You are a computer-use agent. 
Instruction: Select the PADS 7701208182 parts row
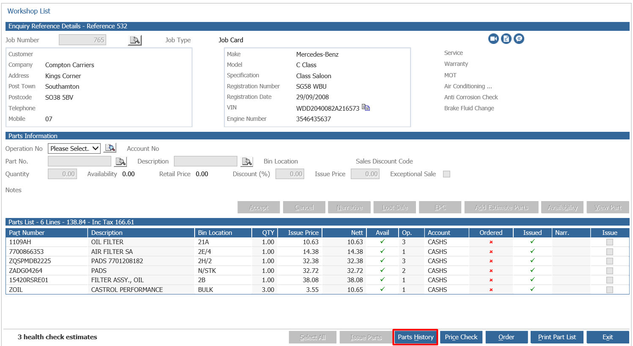tap(317, 261)
